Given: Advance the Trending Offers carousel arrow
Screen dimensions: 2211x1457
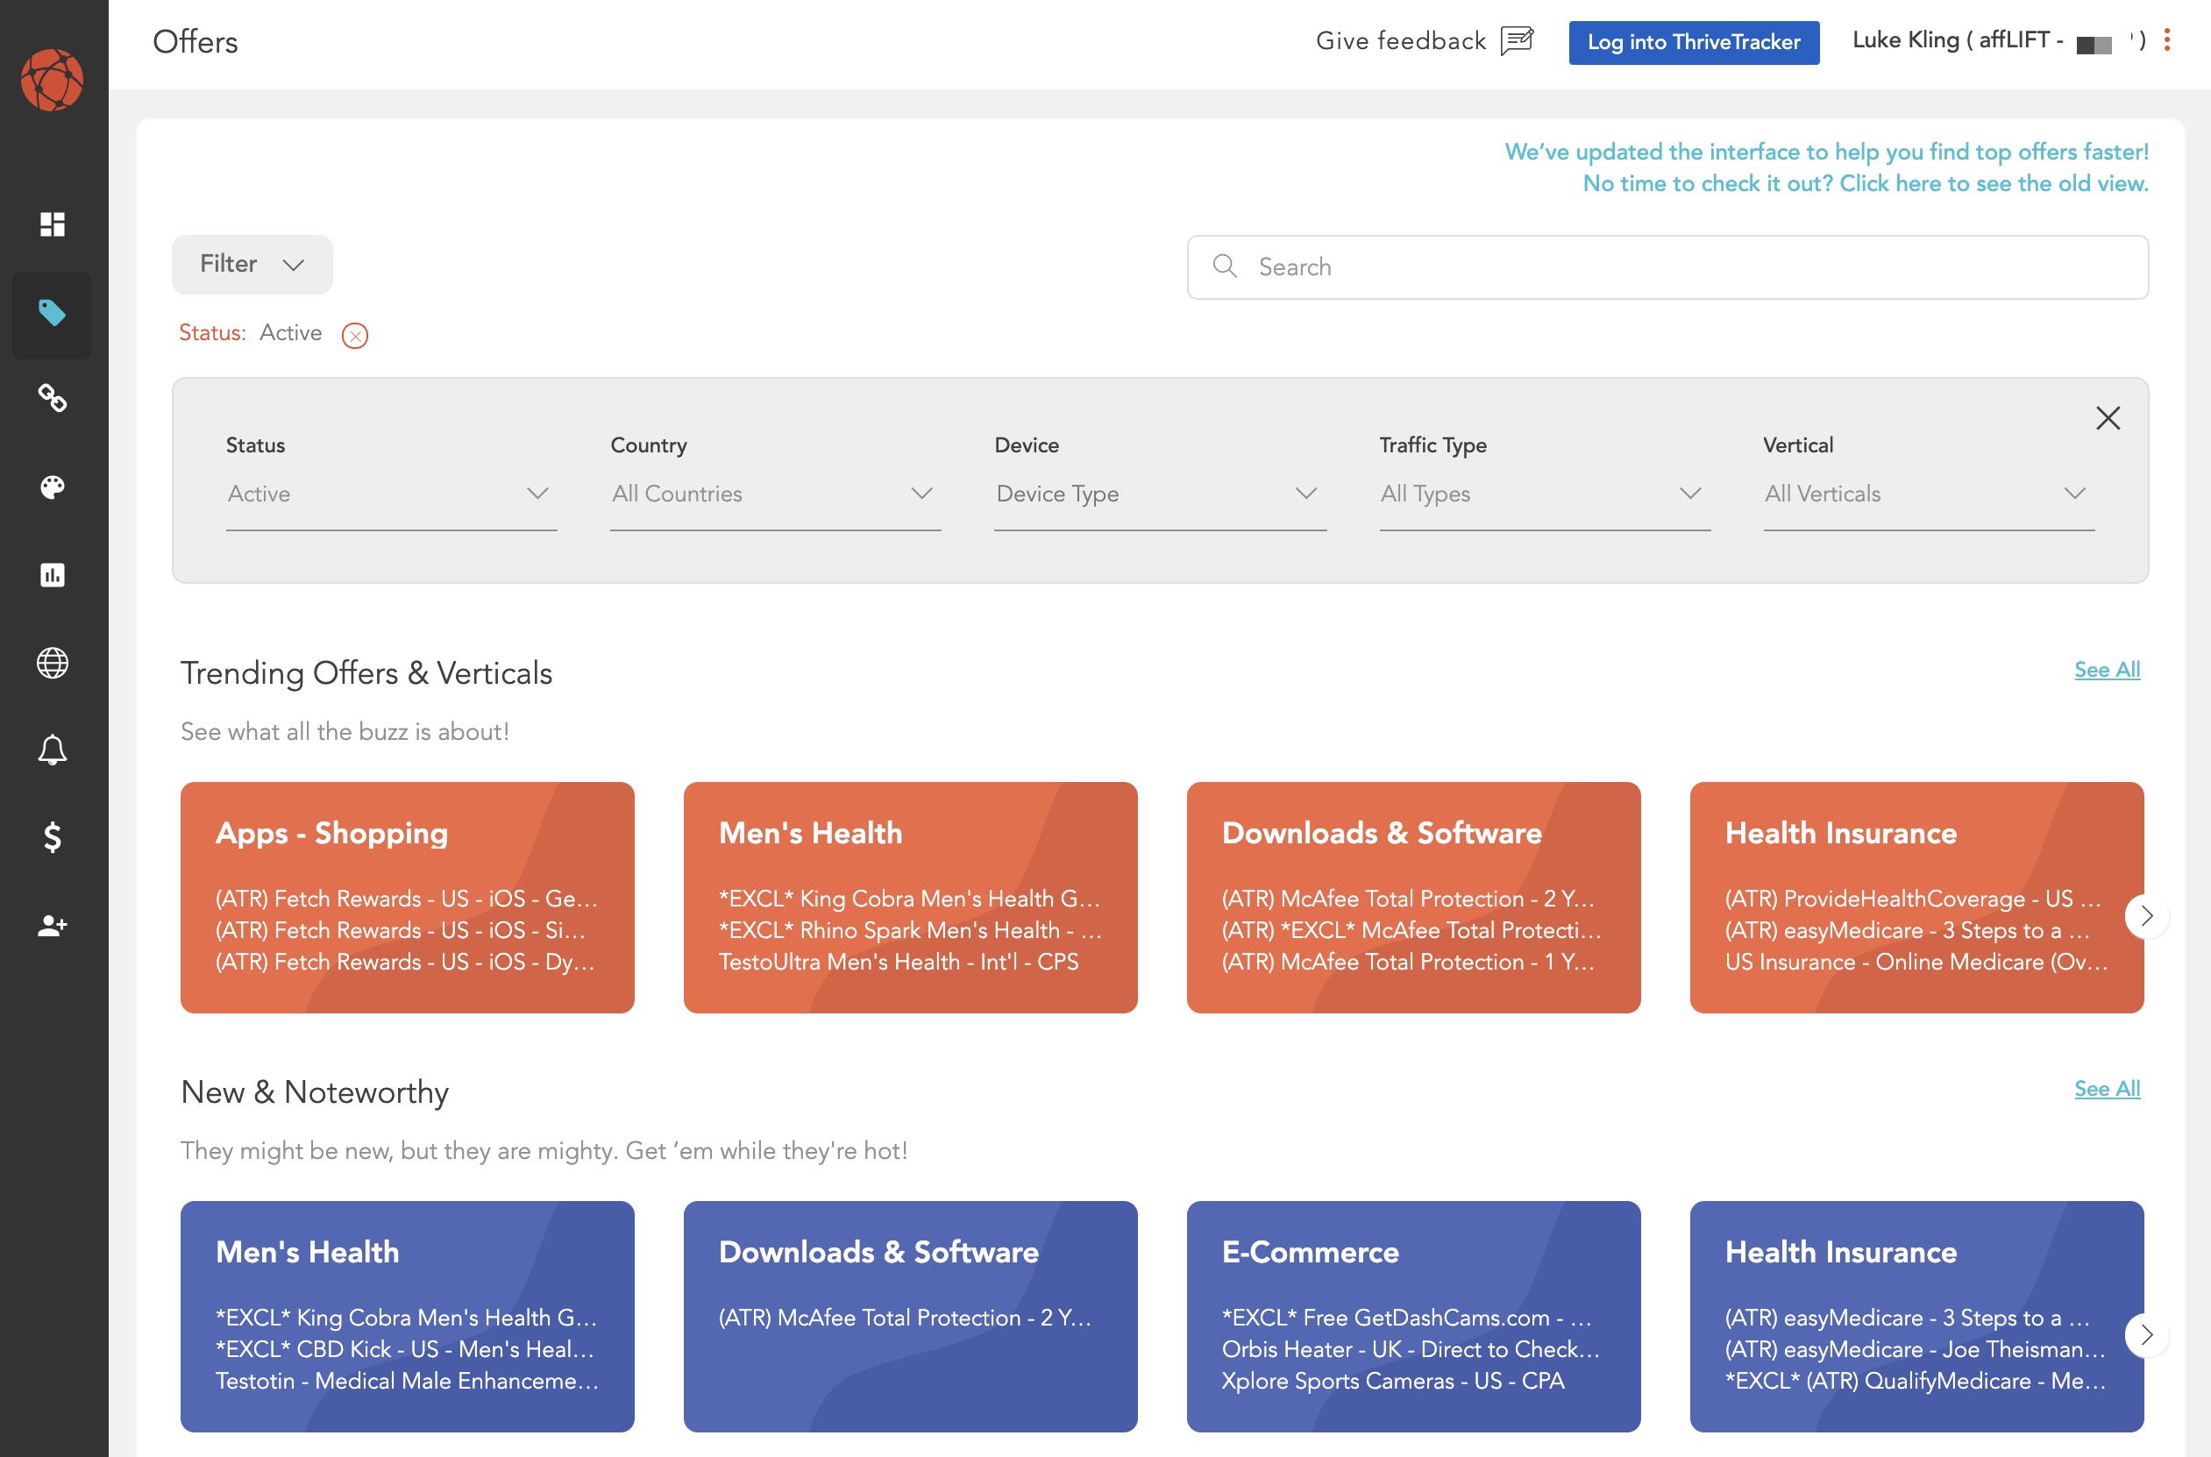Looking at the screenshot, I should [2146, 916].
